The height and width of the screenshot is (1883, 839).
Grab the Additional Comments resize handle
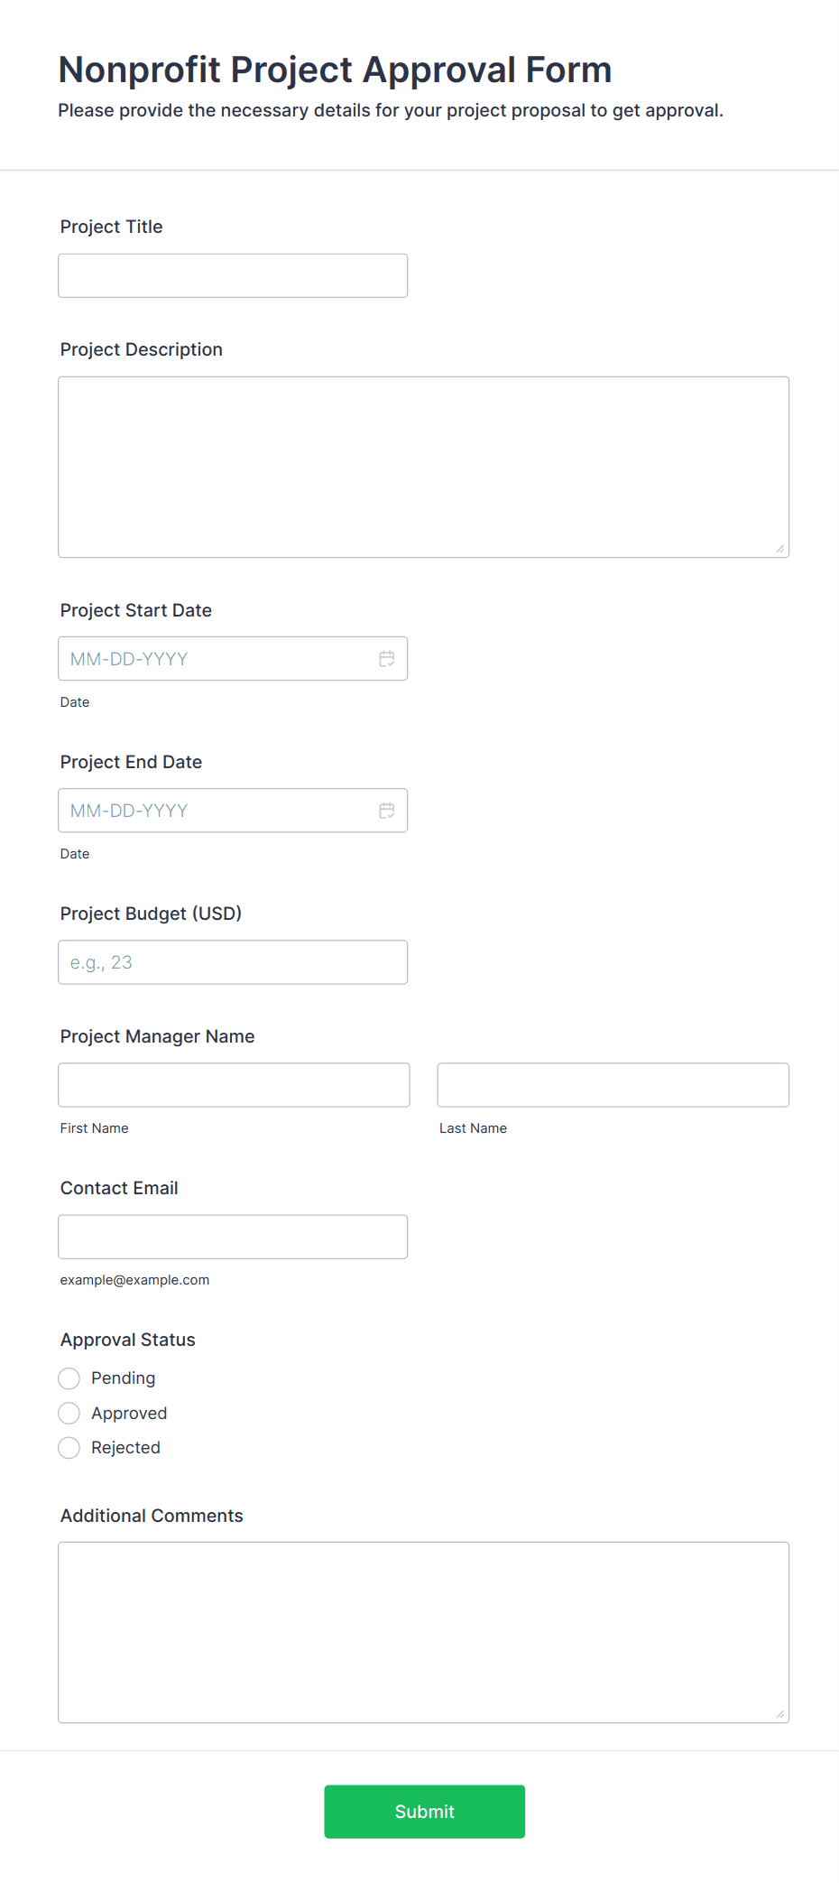[x=780, y=1714]
